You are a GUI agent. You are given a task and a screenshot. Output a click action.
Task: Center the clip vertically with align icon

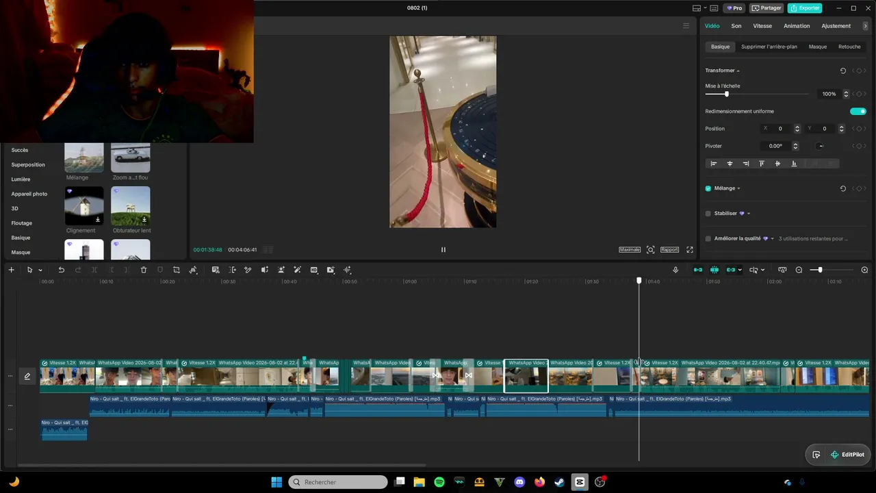[x=777, y=164]
